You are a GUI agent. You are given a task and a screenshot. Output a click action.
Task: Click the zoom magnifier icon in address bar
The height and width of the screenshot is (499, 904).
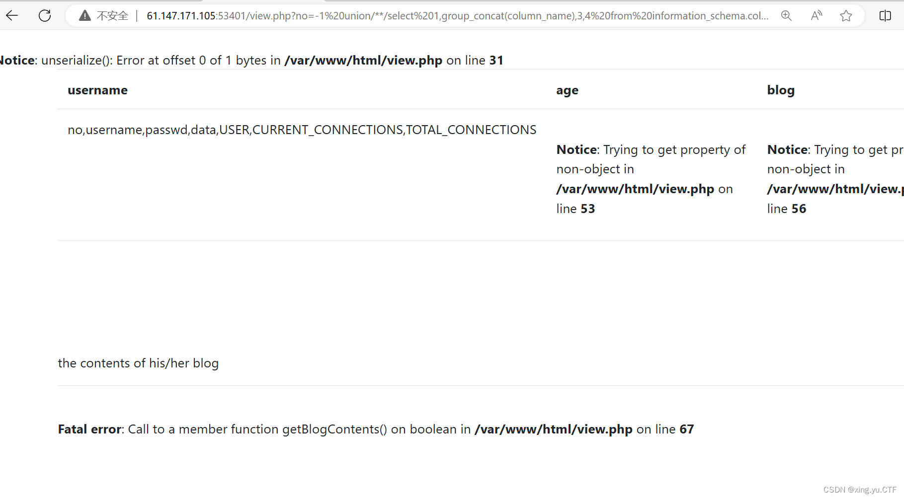pyautogui.click(x=786, y=16)
